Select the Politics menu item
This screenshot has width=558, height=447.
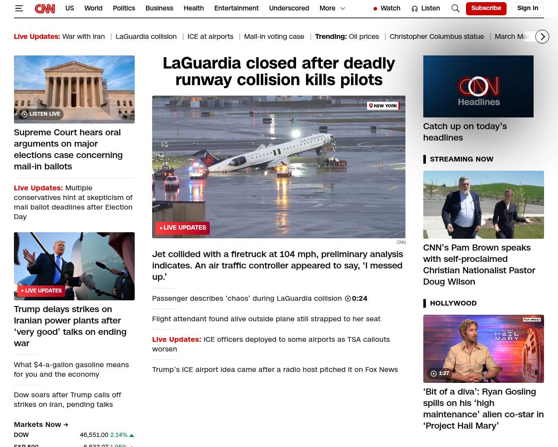[124, 8]
